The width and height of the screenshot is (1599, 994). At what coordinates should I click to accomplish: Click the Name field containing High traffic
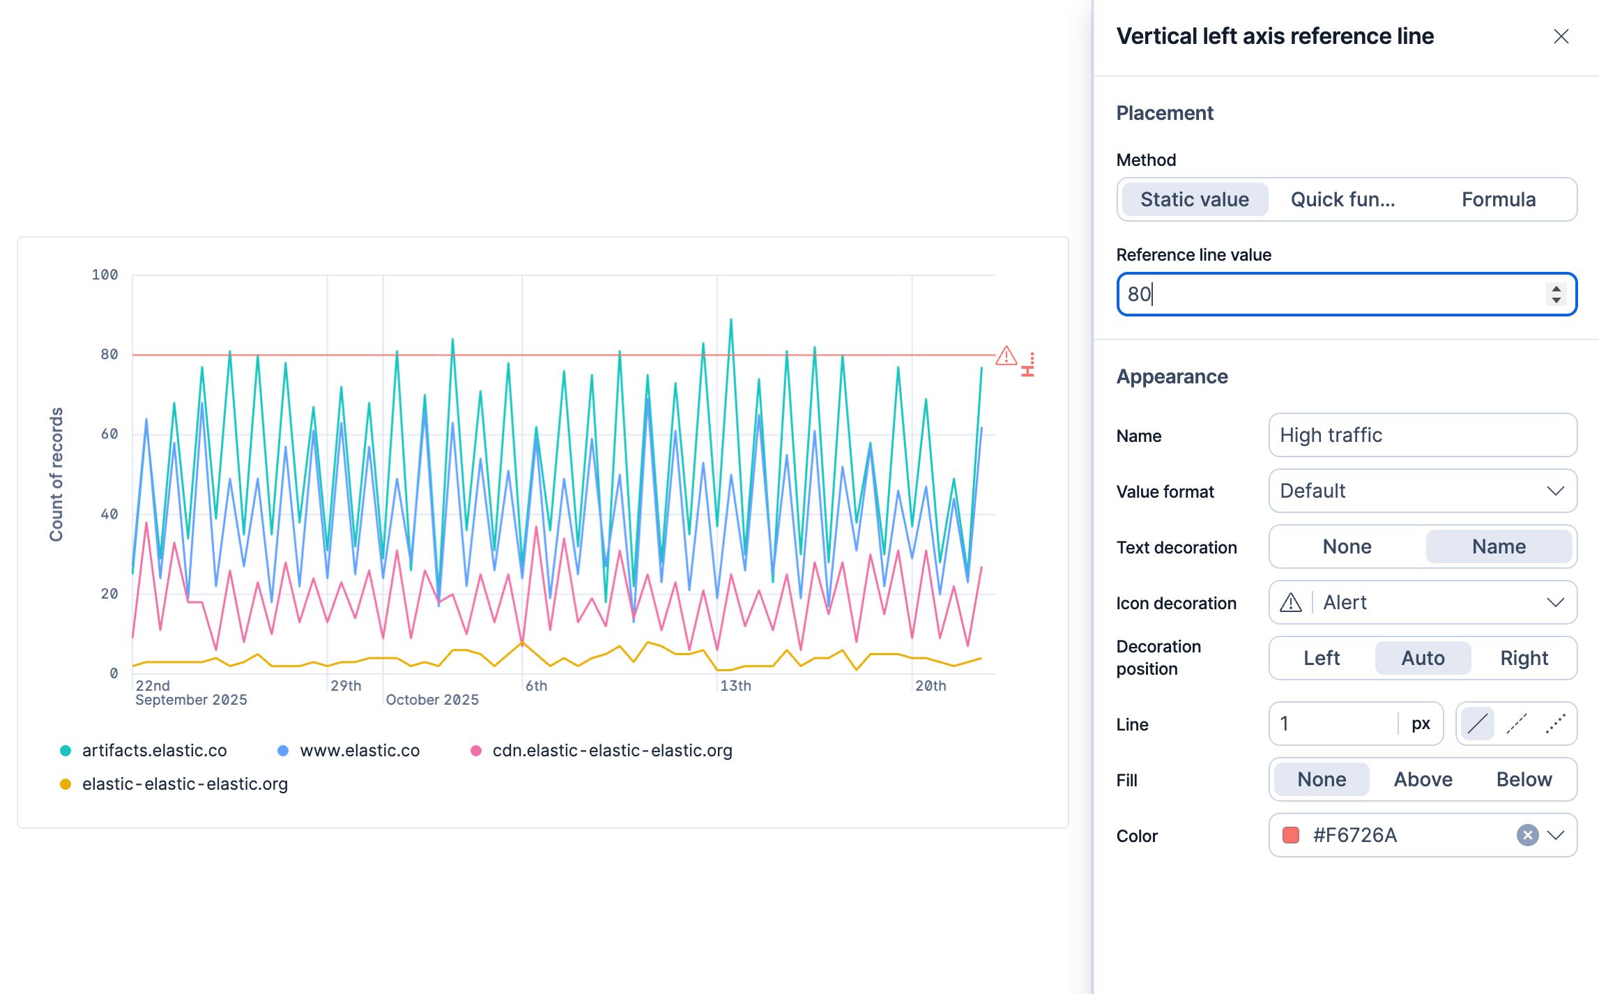point(1423,435)
